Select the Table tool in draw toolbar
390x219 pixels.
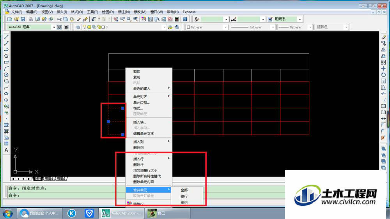[6, 144]
